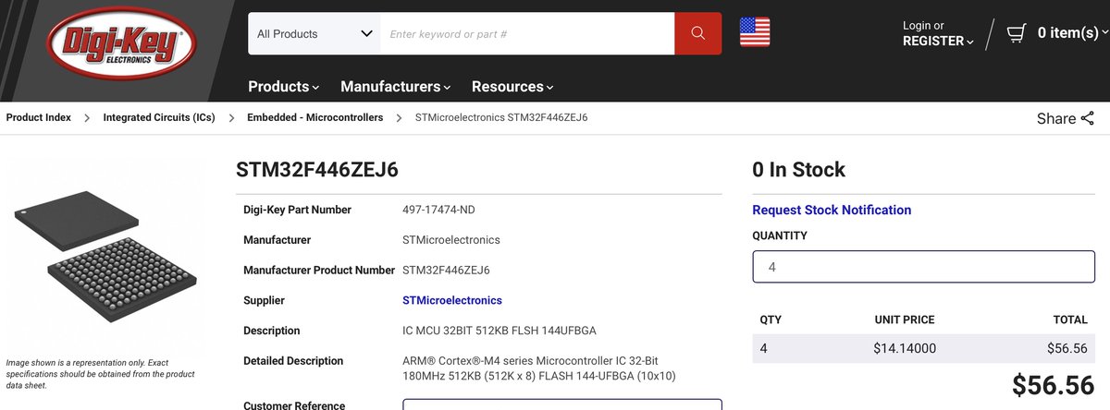Screen dimensions: 1110x410
Task: Click the STM32F446ZEJ6 page title
Action: point(317,170)
